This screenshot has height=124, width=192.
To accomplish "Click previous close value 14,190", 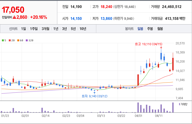I will [76, 7].
